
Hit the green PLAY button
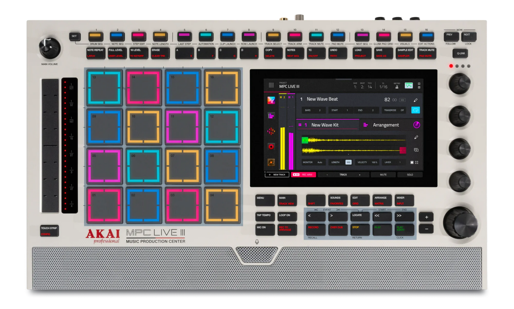click(x=382, y=230)
